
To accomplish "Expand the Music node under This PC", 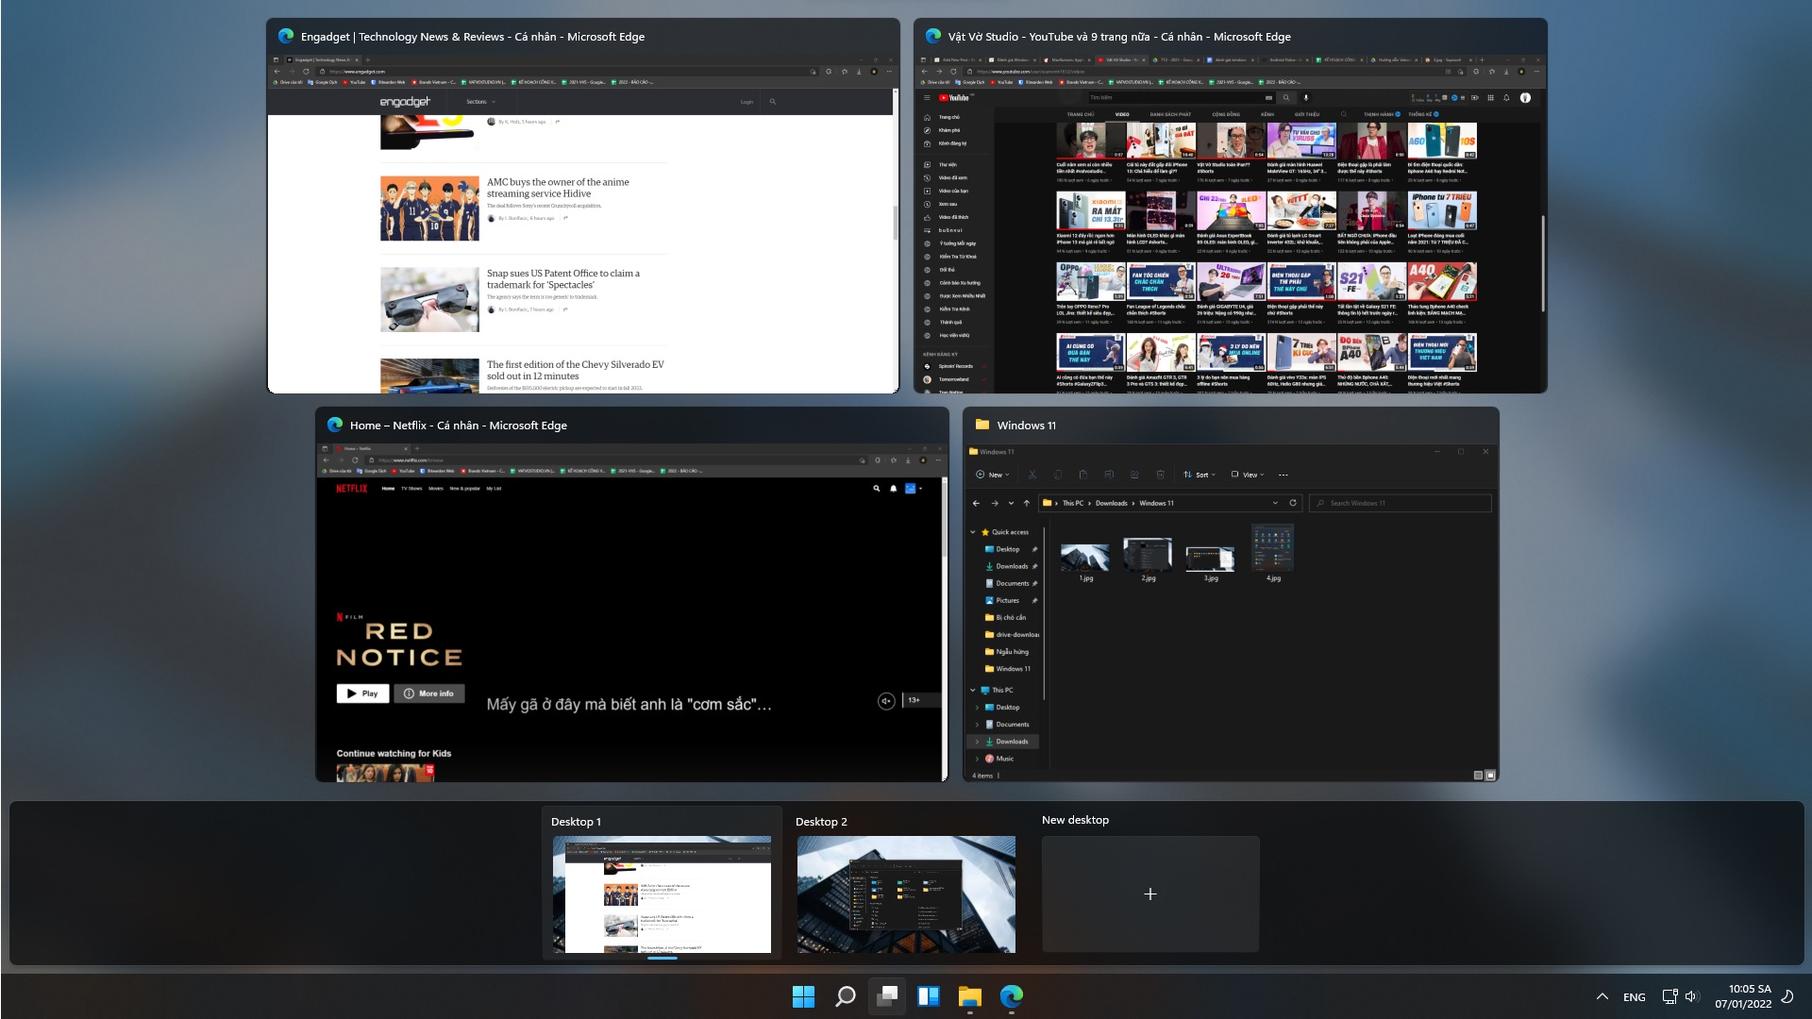I will [977, 759].
